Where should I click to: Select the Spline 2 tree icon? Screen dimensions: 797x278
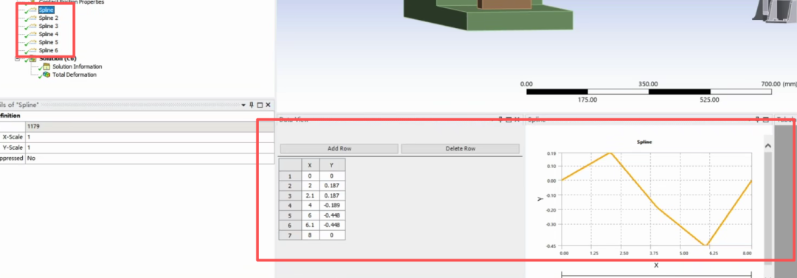tap(32, 18)
